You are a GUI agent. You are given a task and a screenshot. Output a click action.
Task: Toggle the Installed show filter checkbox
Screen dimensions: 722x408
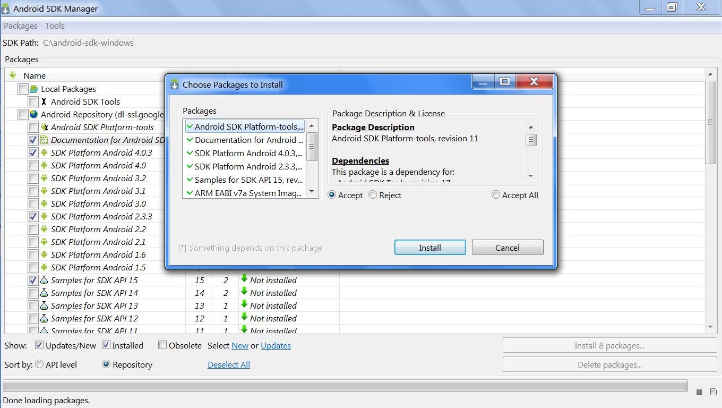point(106,345)
